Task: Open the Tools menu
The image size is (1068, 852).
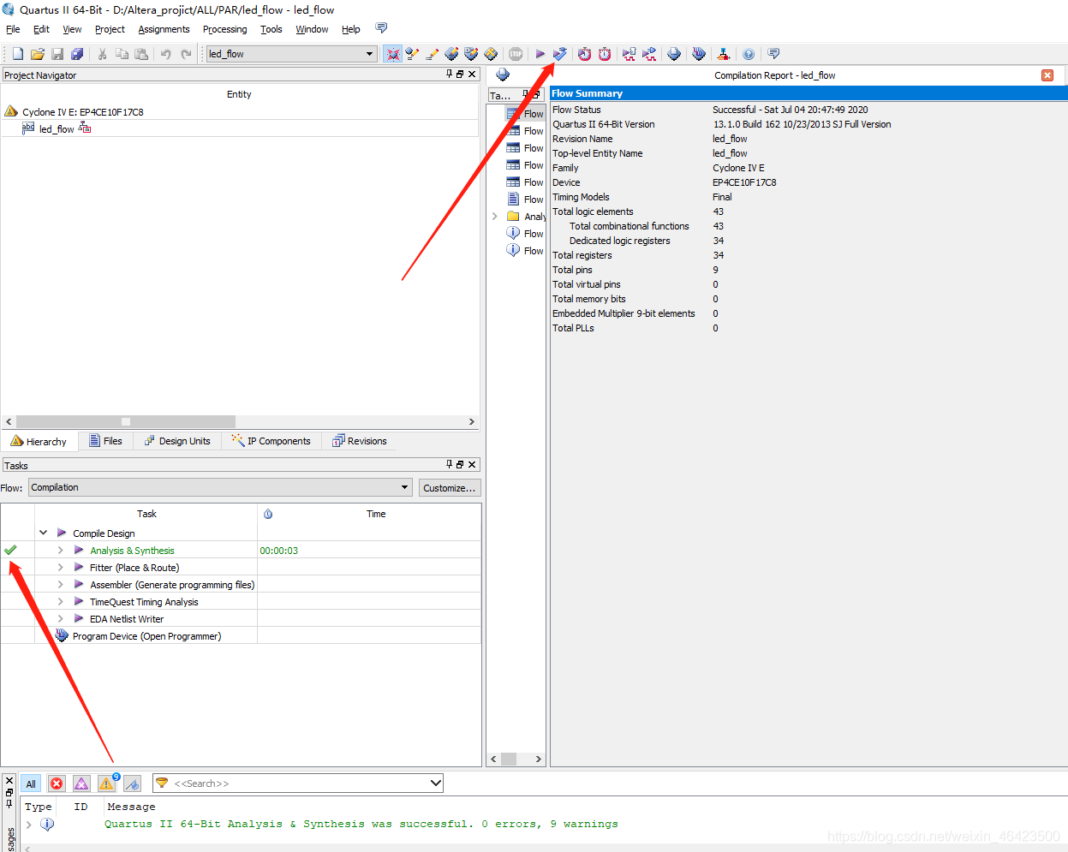Action: pyautogui.click(x=271, y=29)
